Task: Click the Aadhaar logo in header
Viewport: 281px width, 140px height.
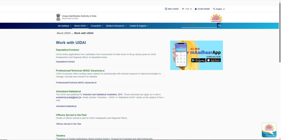Action: (x=216, y=18)
